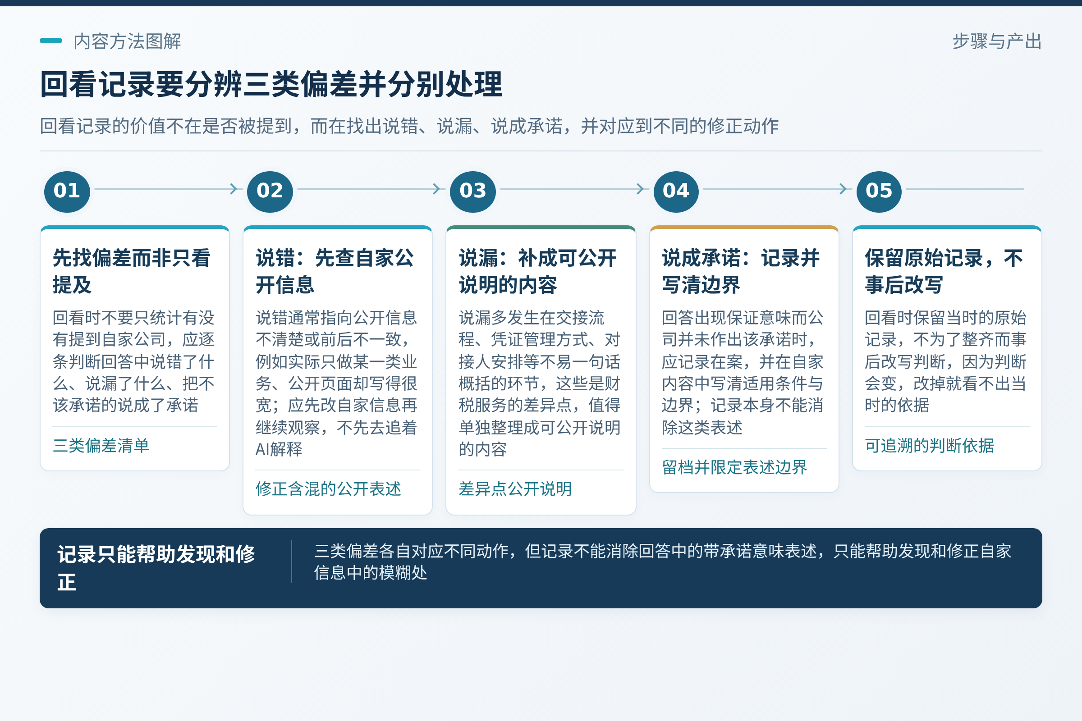Select card heading 保留原始记录，不事后改写
Image resolution: width=1082 pixels, height=721 pixels.
(944, 271)
